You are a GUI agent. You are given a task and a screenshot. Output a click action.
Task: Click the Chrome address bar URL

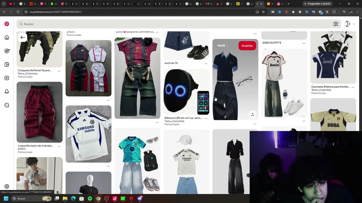click(55, 12)
